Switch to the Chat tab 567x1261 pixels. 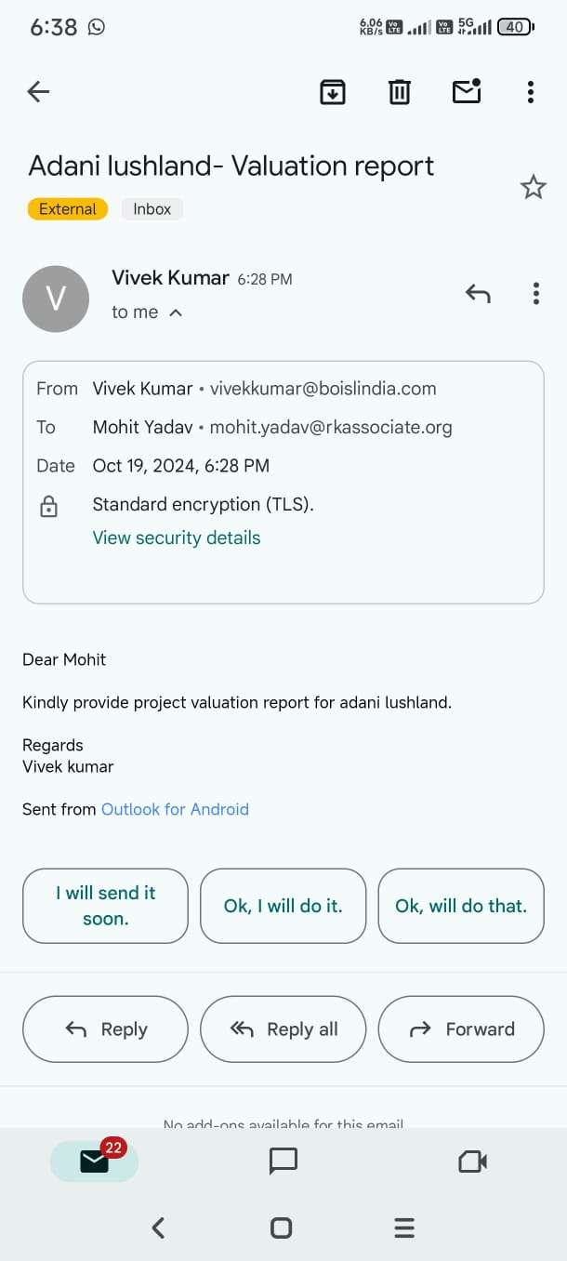[x=283, y=1161]
